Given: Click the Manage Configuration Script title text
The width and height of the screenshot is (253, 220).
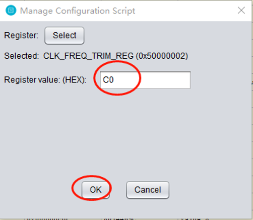Looking at the screenshot, I should (78, 11).
